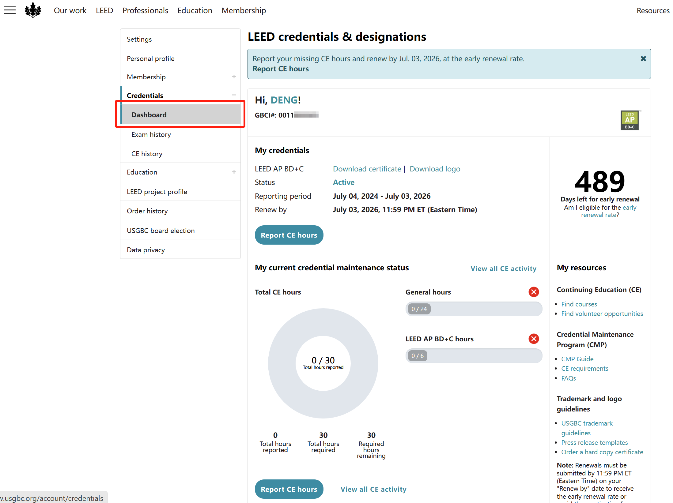673x503 pixels.
Task: Click the Total CE hours donut chart
Action: tap(323, 363)
